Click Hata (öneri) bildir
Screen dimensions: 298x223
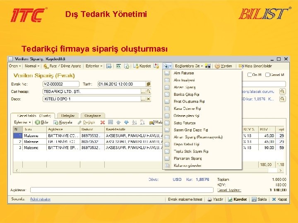click(255, 66)
